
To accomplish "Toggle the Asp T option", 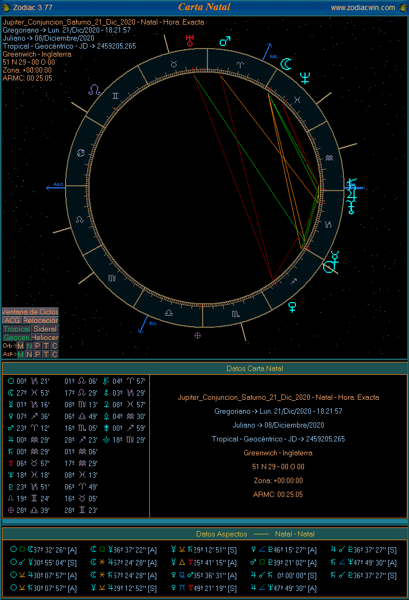I will 46,354.
